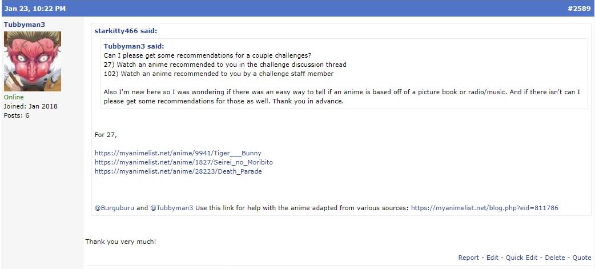This screenshot has width=595, height=269.
Task: Click the "starkitty466 said:" quote header
Action: [x=126, y=31]
